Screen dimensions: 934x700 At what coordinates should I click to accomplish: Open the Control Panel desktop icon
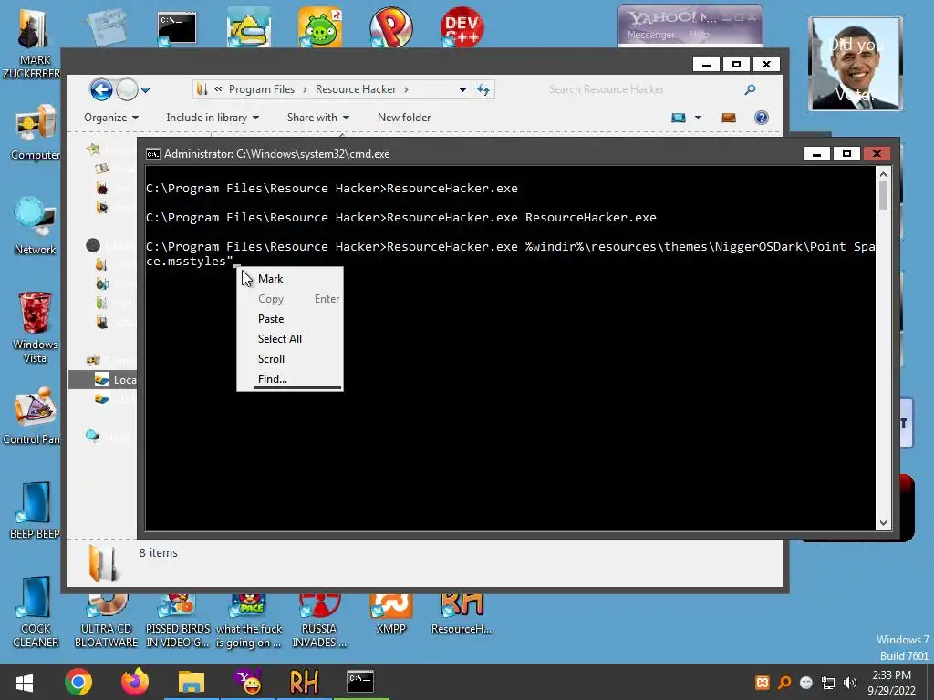33,416
